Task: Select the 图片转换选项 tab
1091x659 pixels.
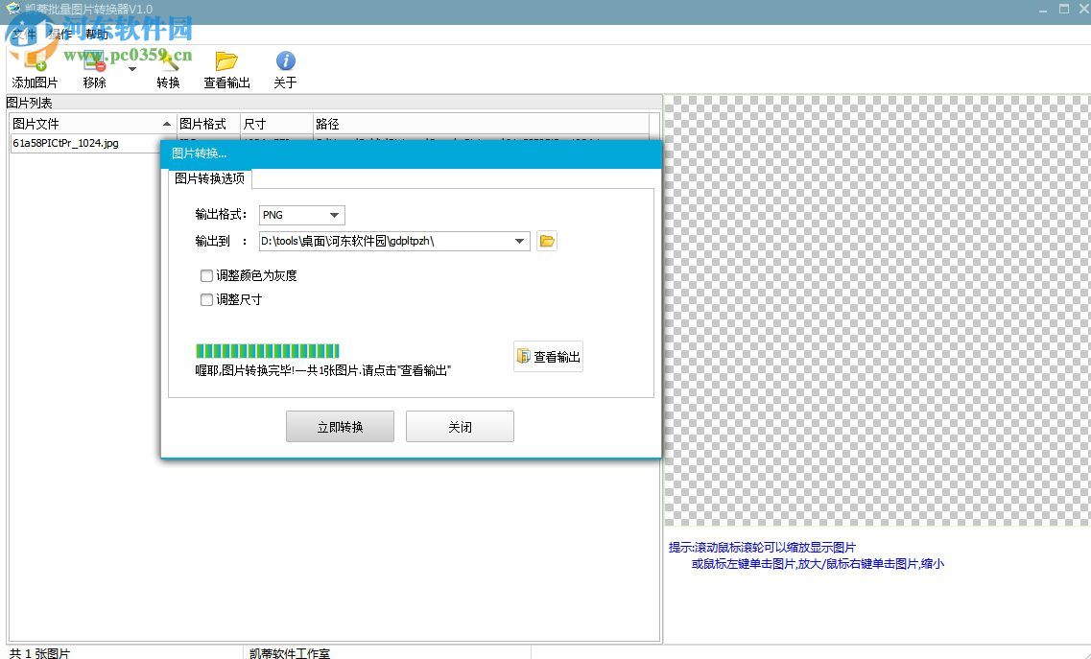Action: [209, 178]
